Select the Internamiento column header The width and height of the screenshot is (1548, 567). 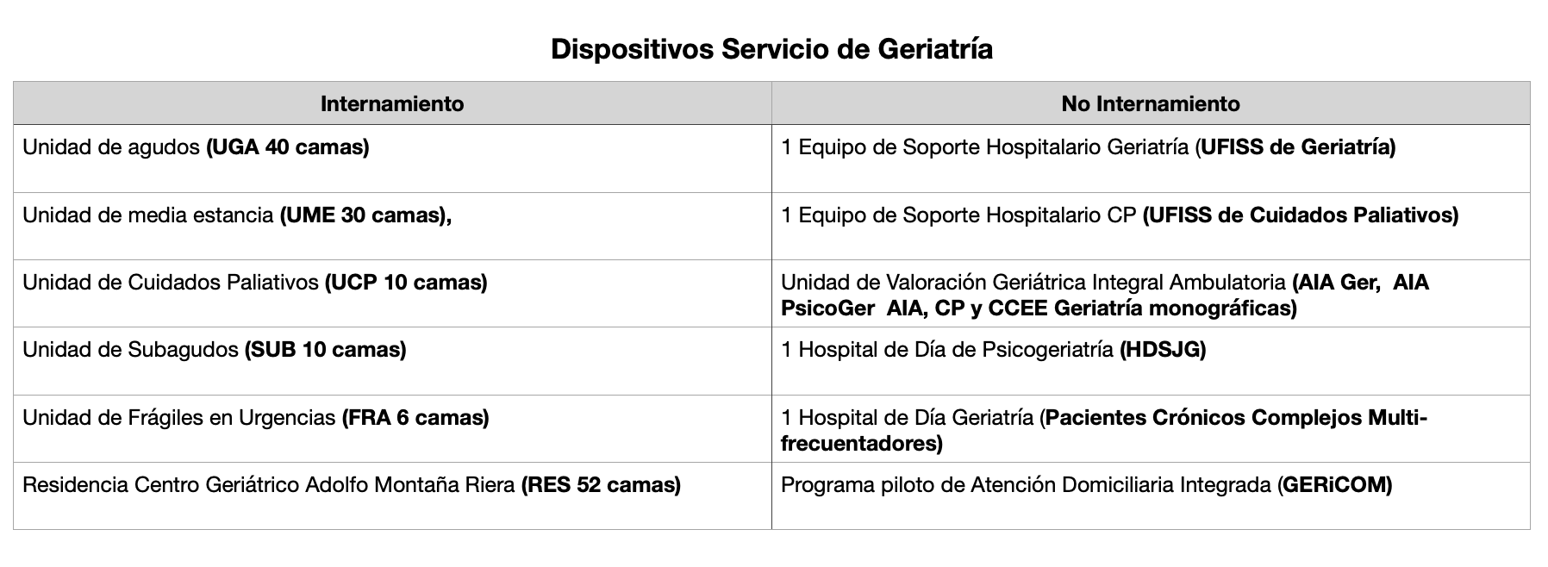pos(392,104)
